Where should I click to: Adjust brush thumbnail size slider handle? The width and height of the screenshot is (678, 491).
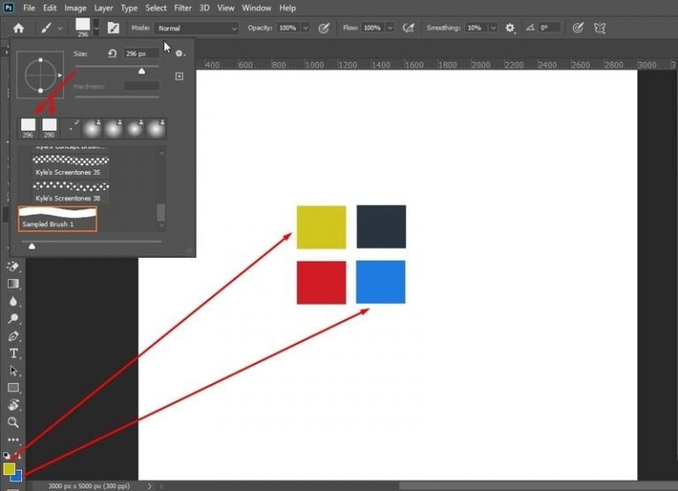point(32,246)
